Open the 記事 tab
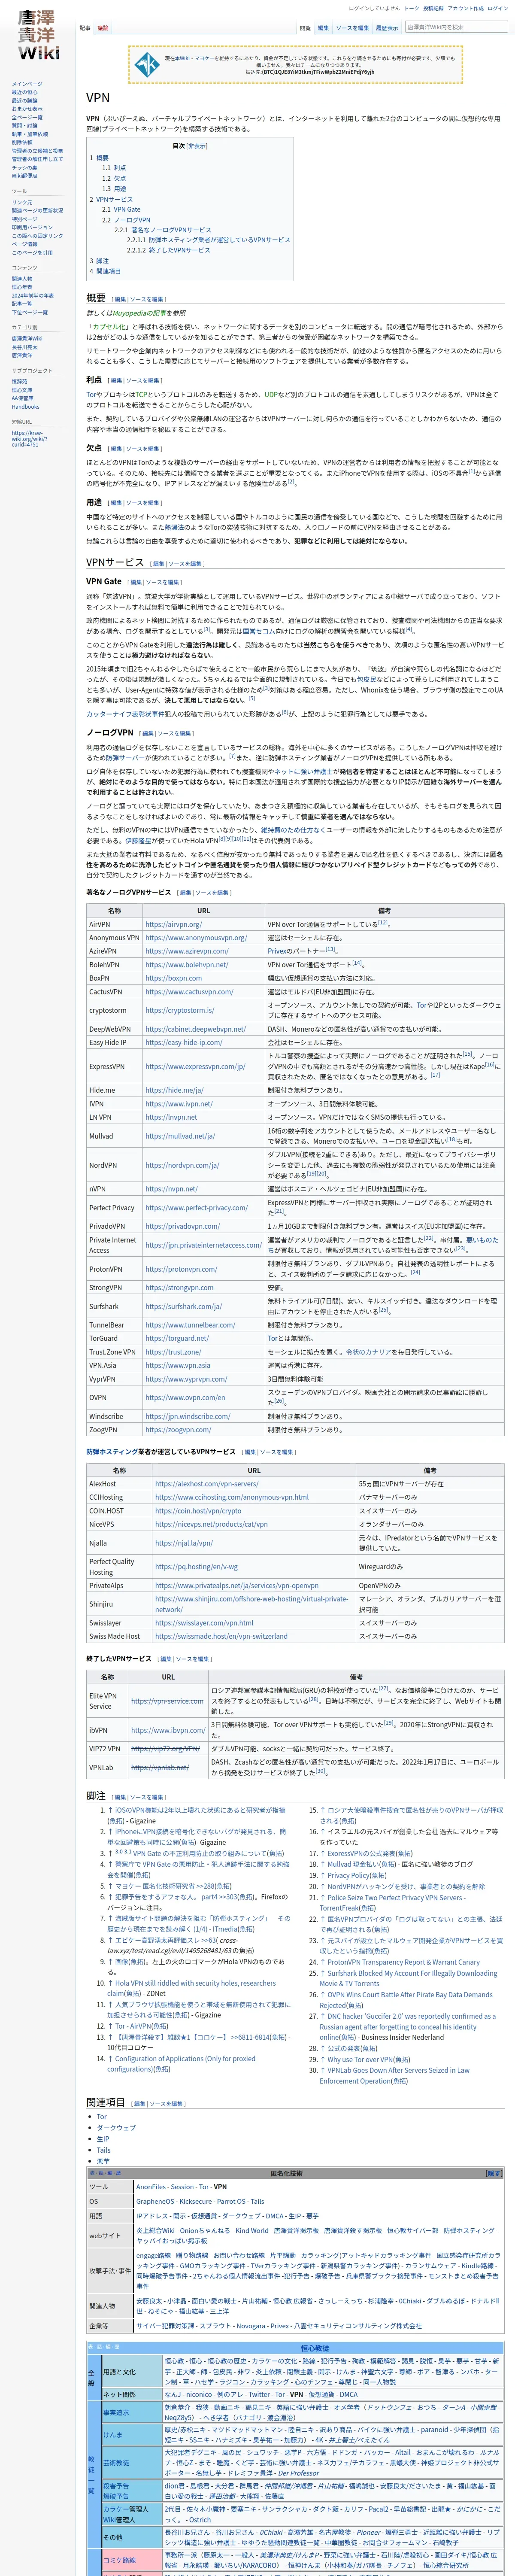The image size is (515, 2576). (85, 28)
